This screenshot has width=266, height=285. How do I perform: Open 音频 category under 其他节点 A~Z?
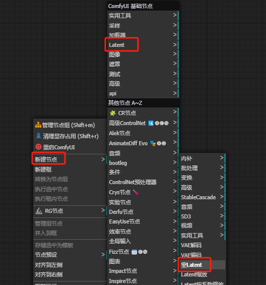143,153
